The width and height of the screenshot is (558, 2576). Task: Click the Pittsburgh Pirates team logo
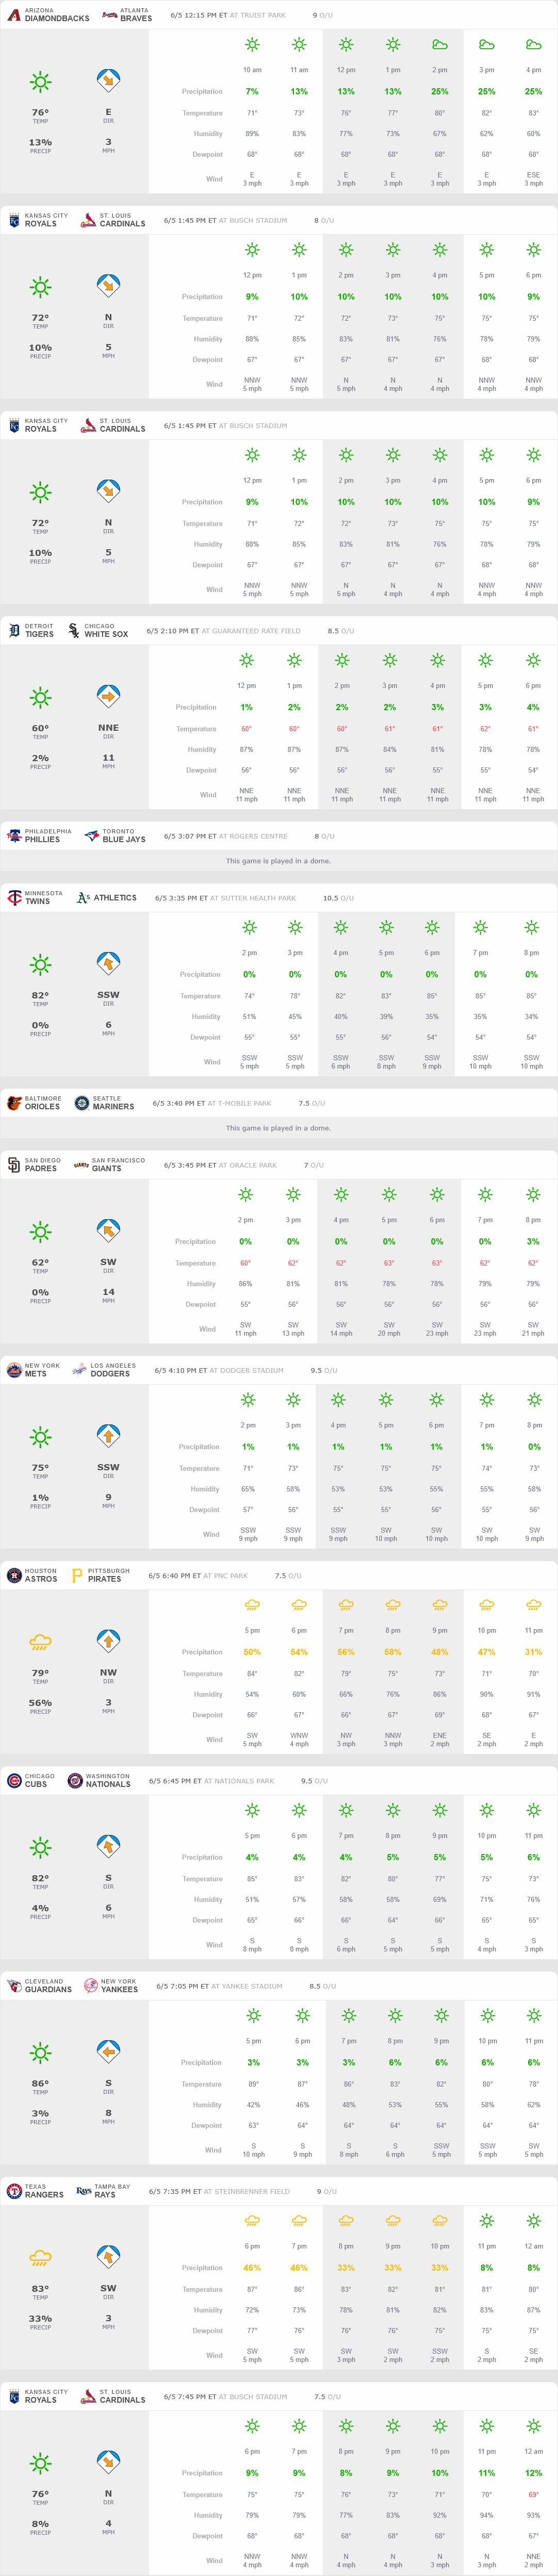pyautogui.click(x=77, y=1575)
